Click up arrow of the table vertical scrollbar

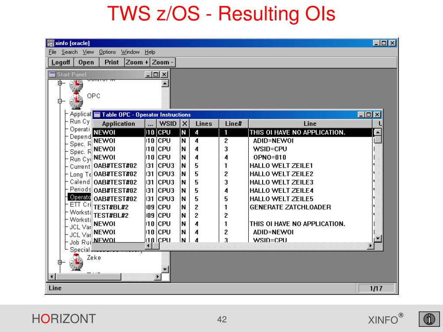point(378,132)
